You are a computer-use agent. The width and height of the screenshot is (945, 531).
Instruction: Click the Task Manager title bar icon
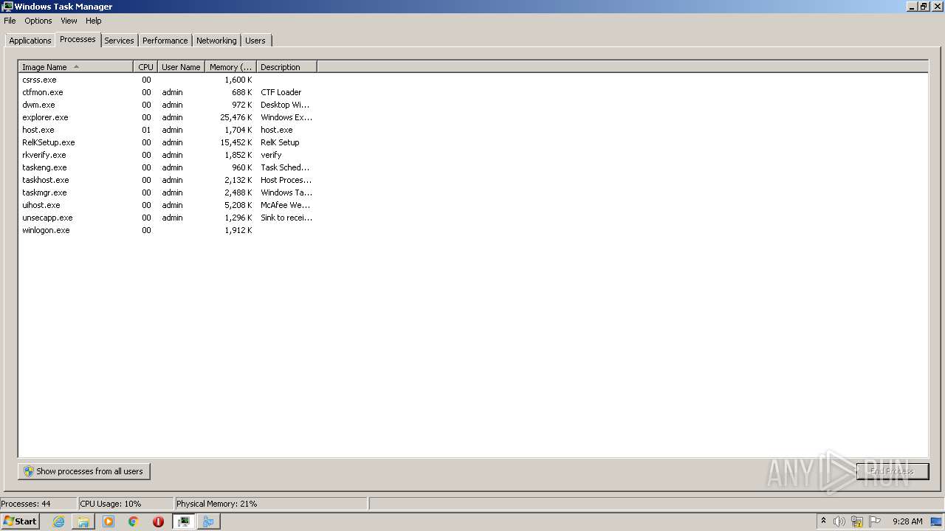point(7,6)
